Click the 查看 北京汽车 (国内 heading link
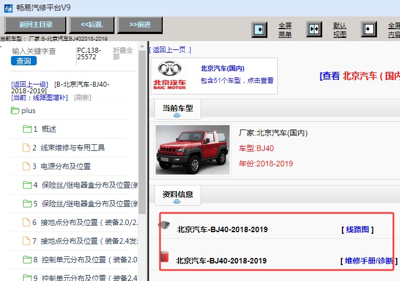The height and width of the screenshot is (281, 400). [359, 76]
